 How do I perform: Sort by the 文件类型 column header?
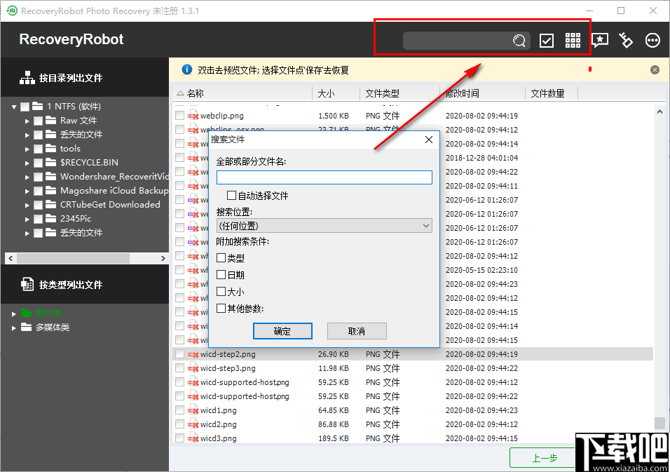pos(400,93)
